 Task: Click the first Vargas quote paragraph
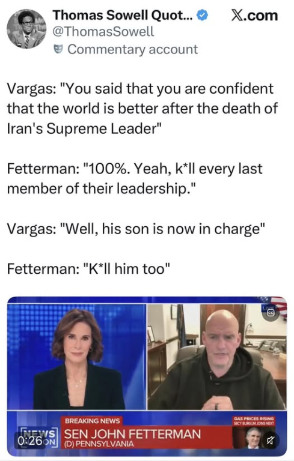(x=142, y=109)
